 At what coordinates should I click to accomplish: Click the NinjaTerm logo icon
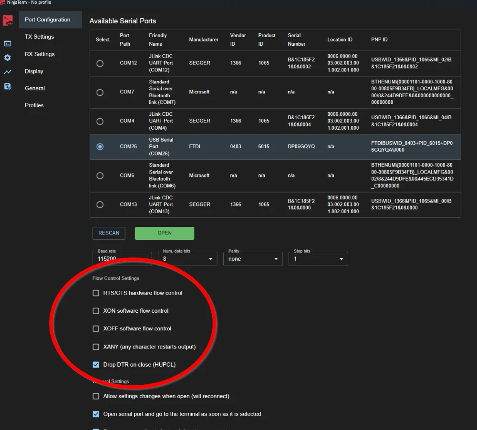[x=8, y=20]
